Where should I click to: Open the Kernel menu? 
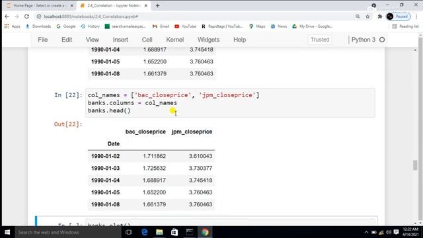174,40
